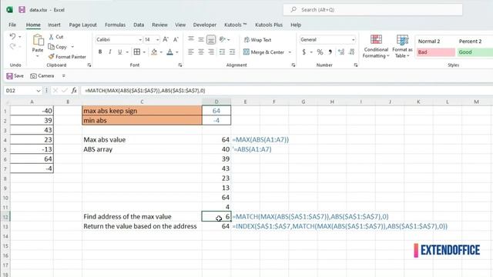Apply comma style
Viewport: 493px width, 277px height.
tap(330, 52)
